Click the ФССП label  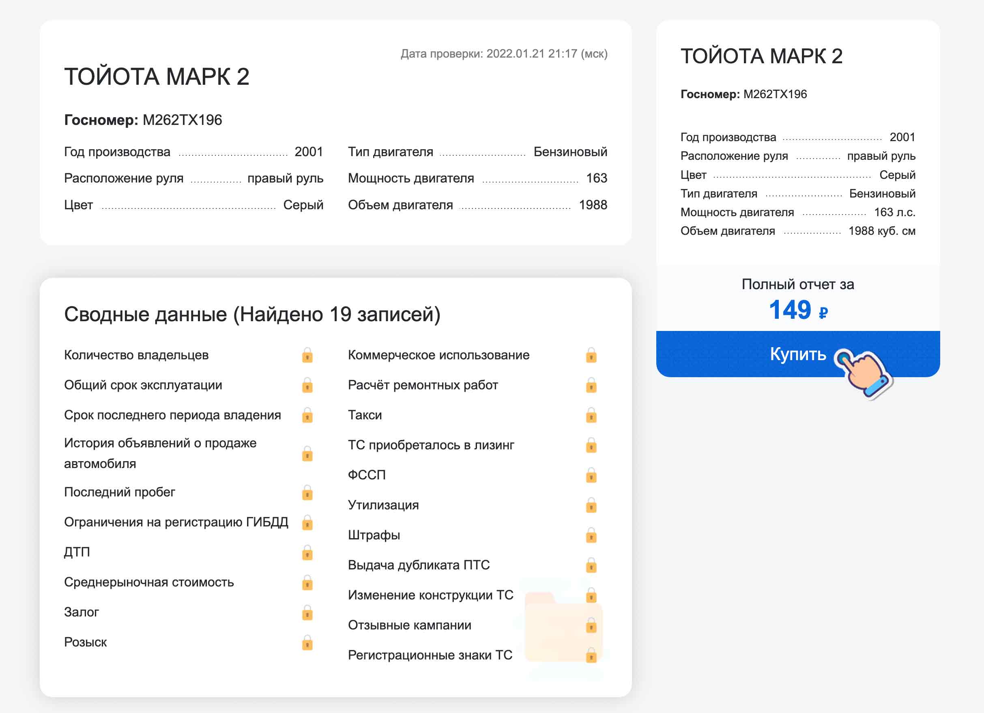point(367,475)
